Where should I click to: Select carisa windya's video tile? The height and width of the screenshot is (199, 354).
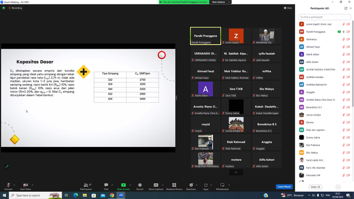pos(236,124)
